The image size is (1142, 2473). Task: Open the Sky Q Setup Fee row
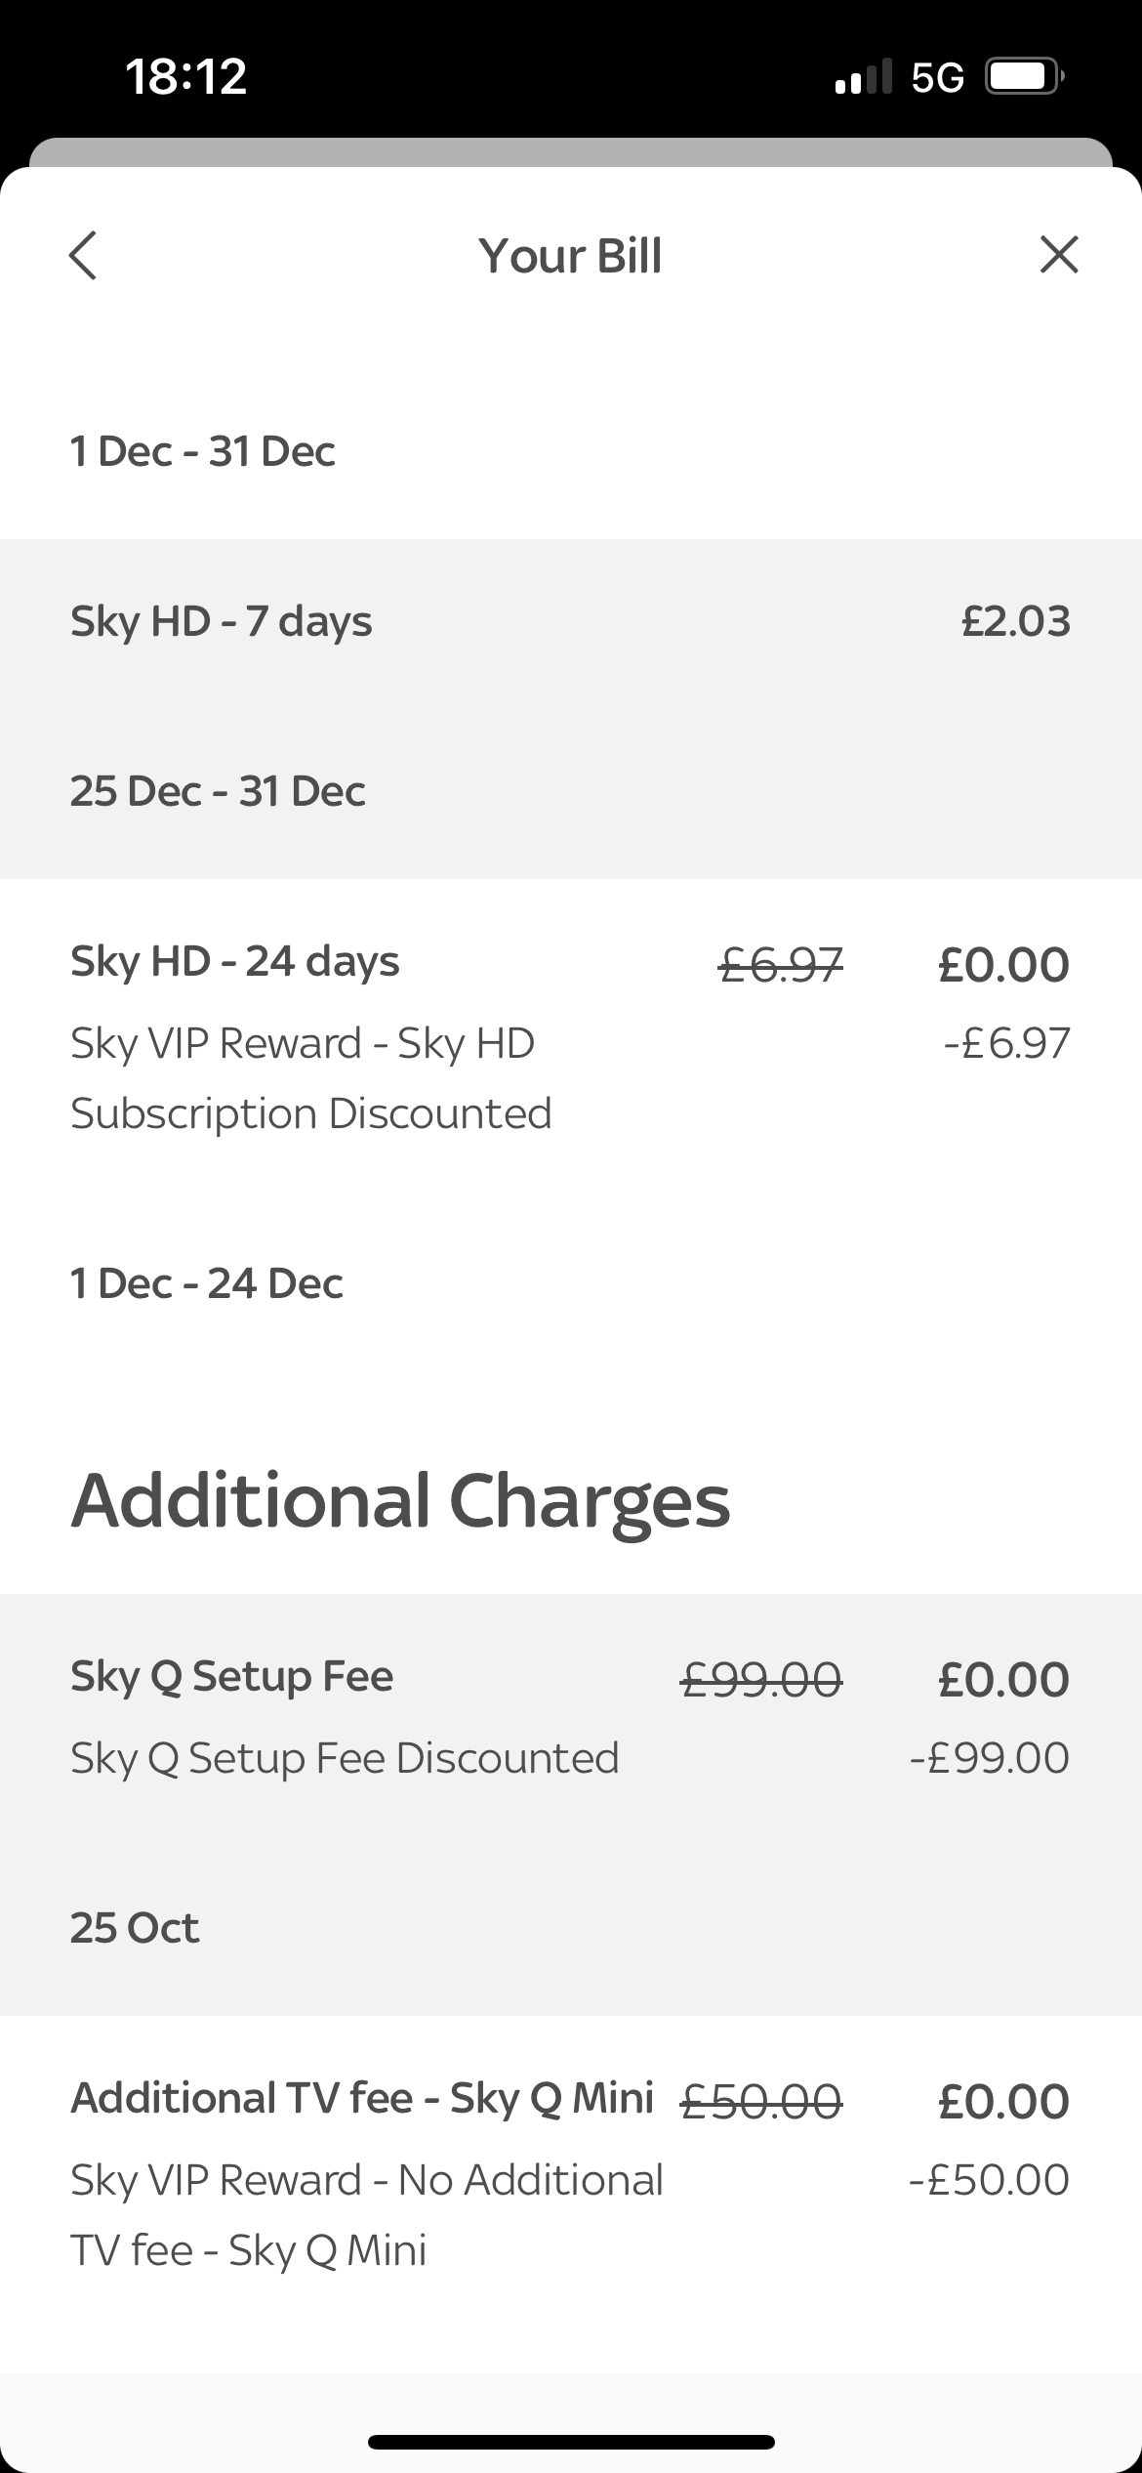(x=571, y=1805)
